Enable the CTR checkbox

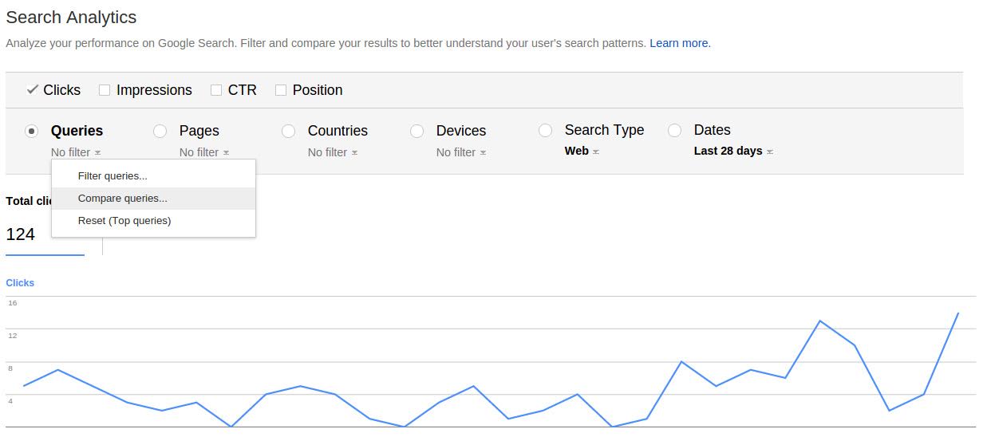pyautogui.click(x=216, y=90)
